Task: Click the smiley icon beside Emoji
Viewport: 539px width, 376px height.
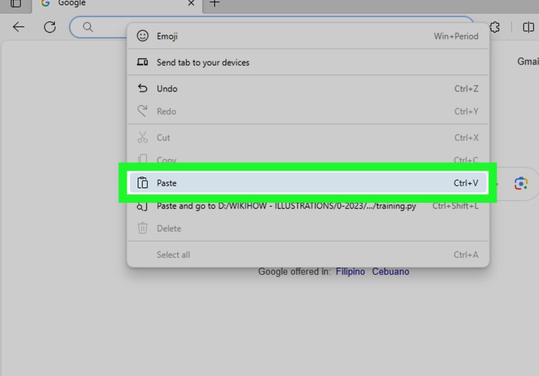Action: pos(142,36)
